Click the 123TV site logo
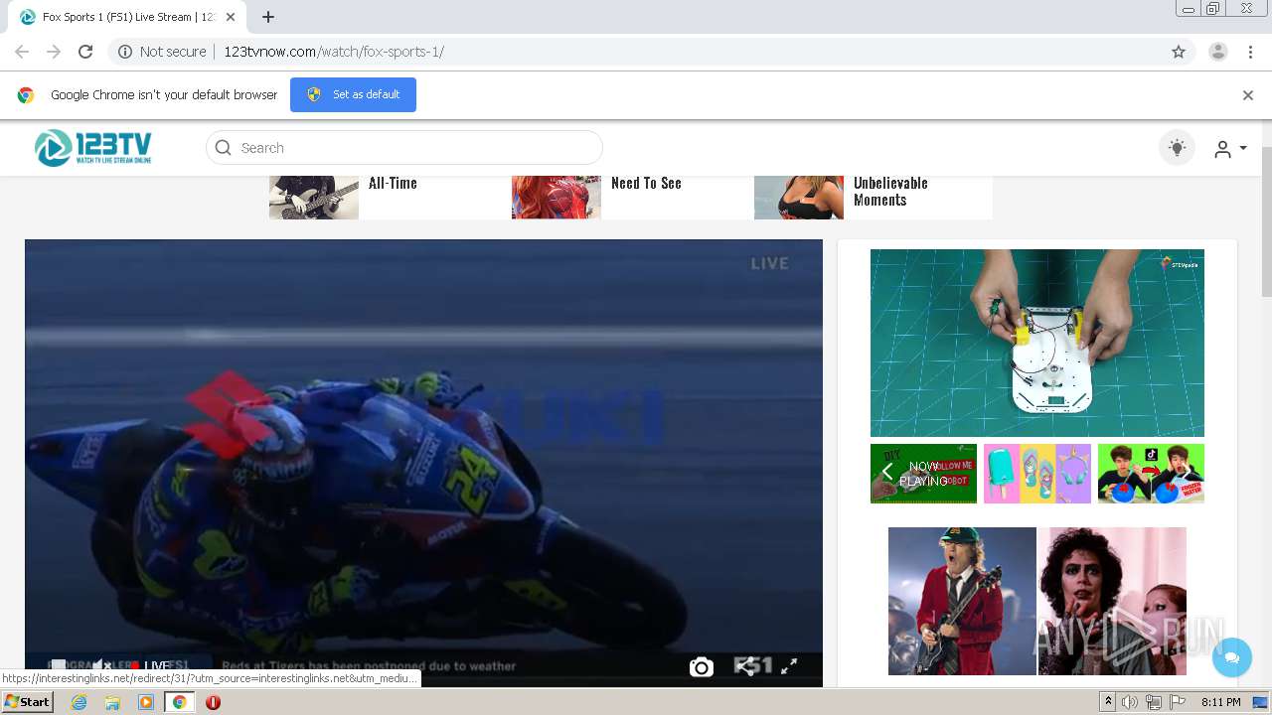This screenshot has height=715, width=1272. point(93,148)
